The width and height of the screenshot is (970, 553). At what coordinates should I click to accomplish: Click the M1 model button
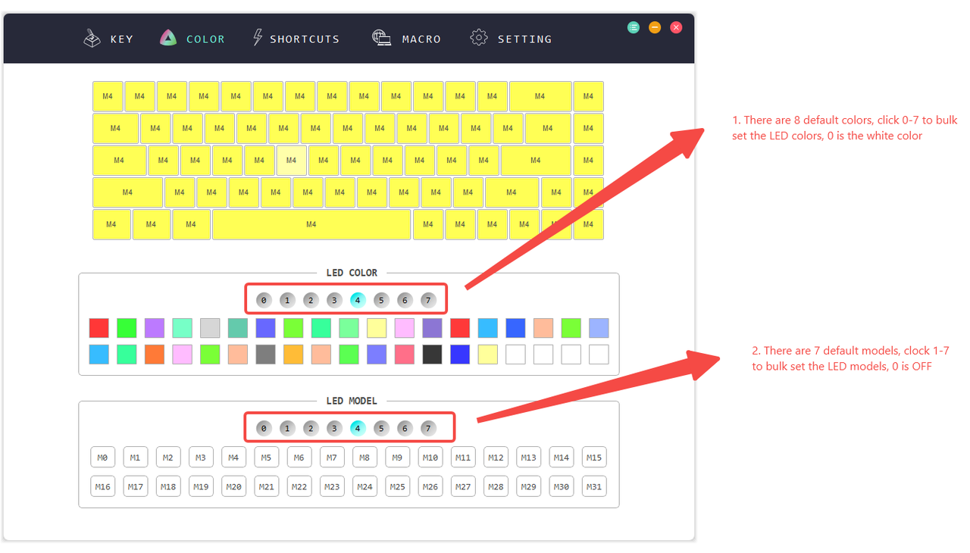tap(136, 458)
